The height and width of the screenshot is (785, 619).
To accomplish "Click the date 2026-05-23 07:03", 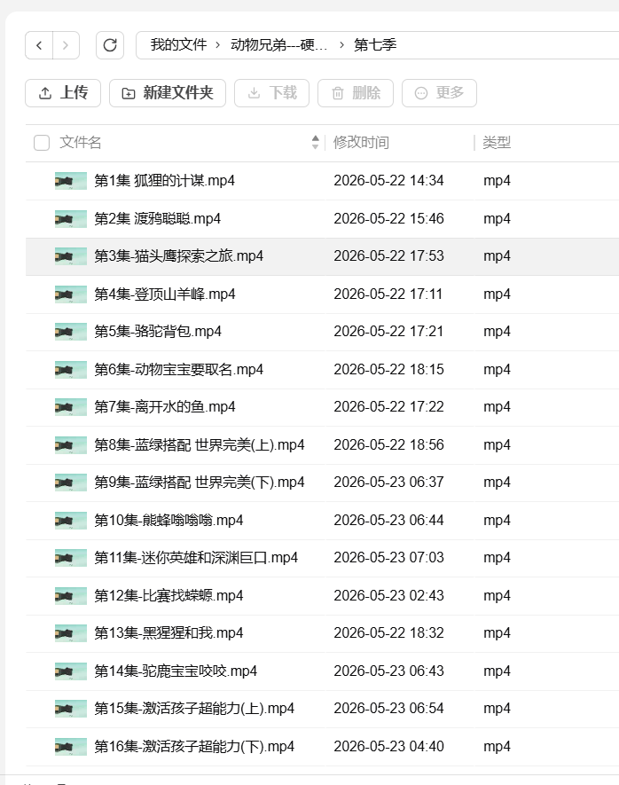I will (x=388, y=558).
